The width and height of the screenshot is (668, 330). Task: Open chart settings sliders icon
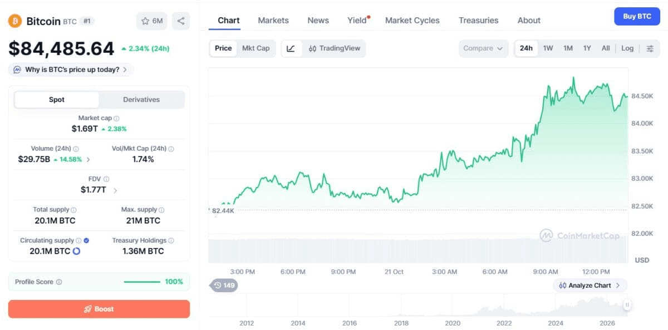pos(650,48)
